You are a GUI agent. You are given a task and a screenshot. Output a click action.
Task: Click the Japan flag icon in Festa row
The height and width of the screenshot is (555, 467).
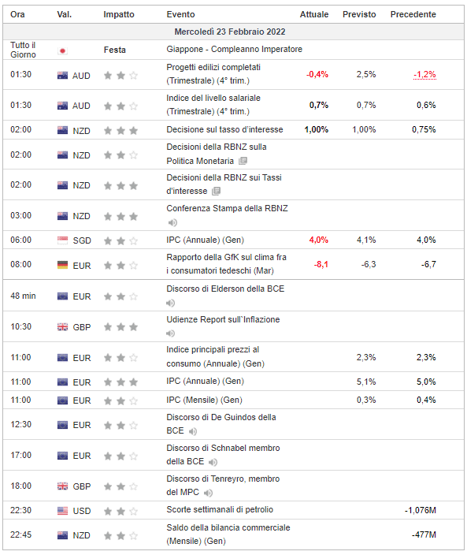click(x=62, y=51)
